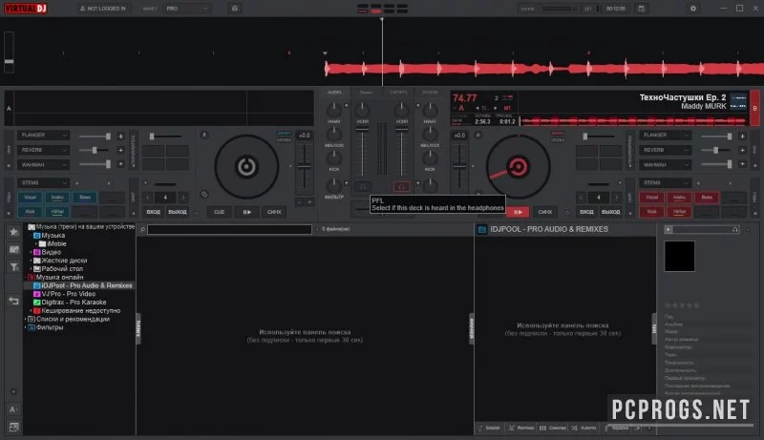Viewport: 764px width, 440px height.
Task: Open the Remixes tab at the bottom
Action: (521, 428)
